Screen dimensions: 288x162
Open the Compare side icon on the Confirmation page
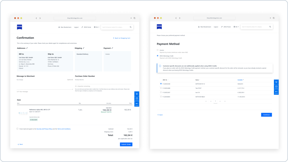pos(137,104)
